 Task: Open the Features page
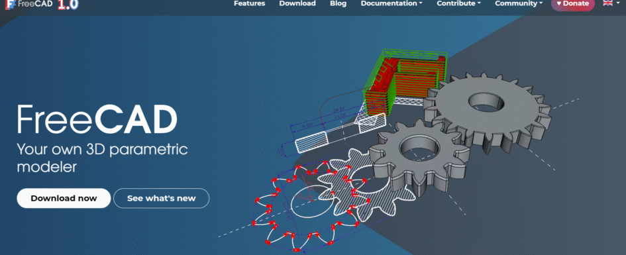point(249,3)
